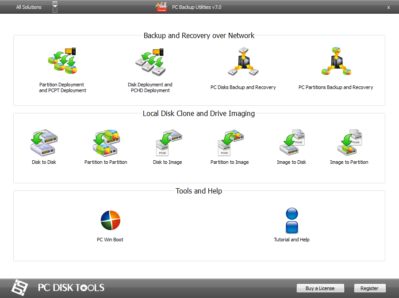Viewport: 399px width, 298px height.
Task: Click the PC Backup Utilities title icon
Action: (x=161, y=7)
